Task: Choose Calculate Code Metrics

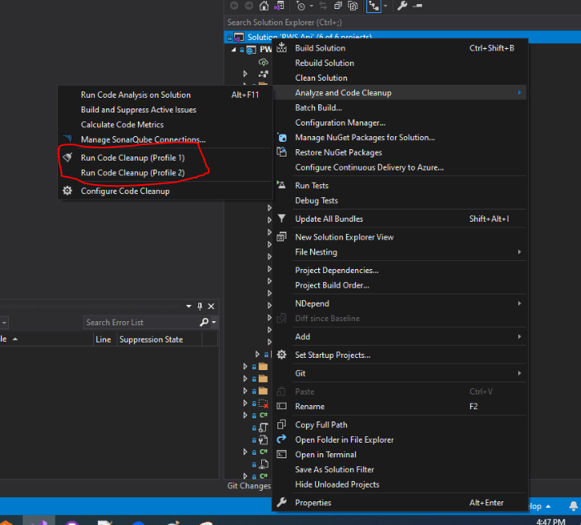Action: click(x=166, y=125)
